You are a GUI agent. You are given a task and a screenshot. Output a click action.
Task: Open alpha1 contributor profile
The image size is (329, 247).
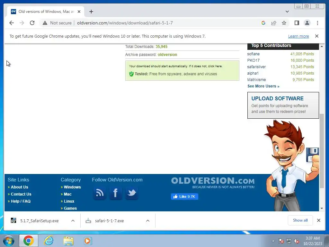coord(253,73)
